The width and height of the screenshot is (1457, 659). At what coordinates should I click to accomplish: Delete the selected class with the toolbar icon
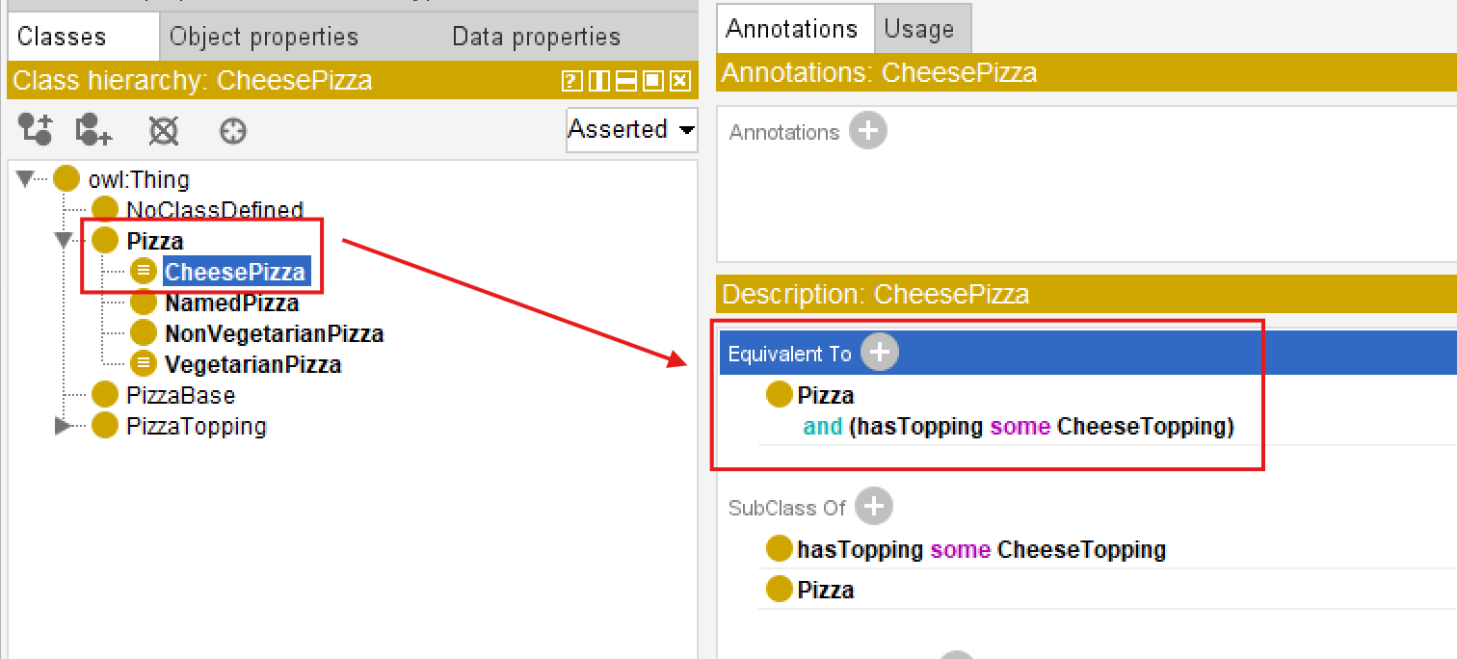(164, 130)
